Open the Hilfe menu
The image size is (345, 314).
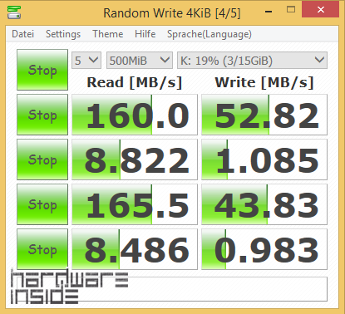[x=145, y=34]
